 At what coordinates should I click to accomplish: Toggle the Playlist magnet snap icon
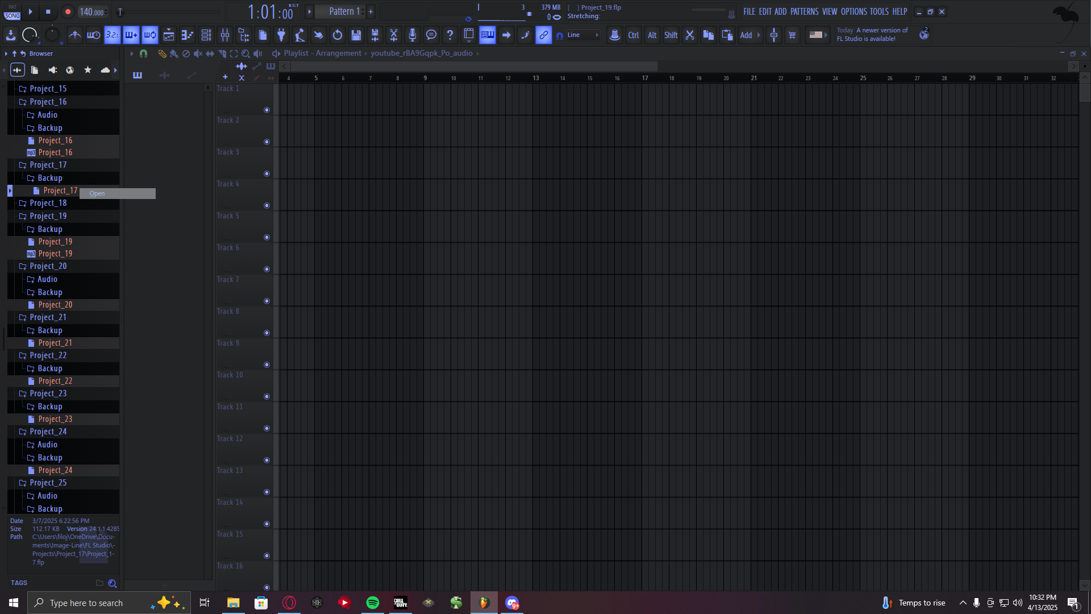[143, 53]
